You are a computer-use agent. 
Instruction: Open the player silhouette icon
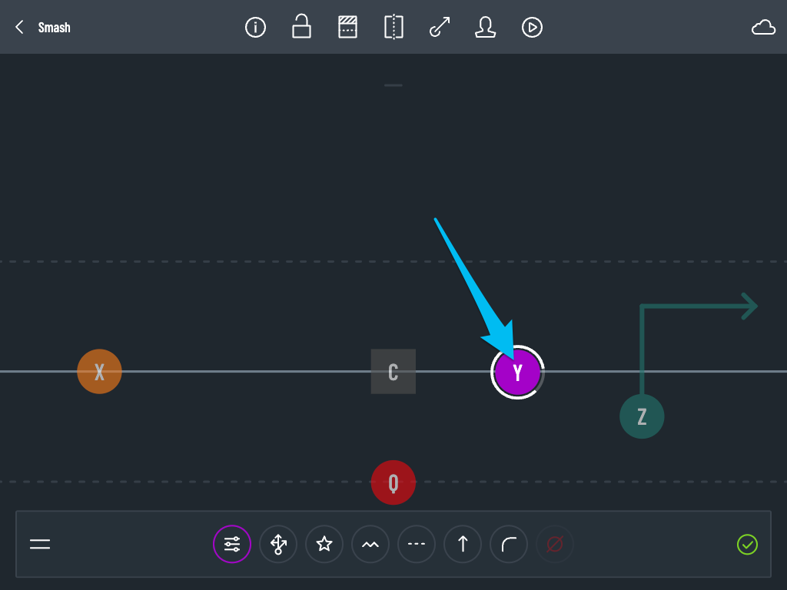tap(486, 27)
